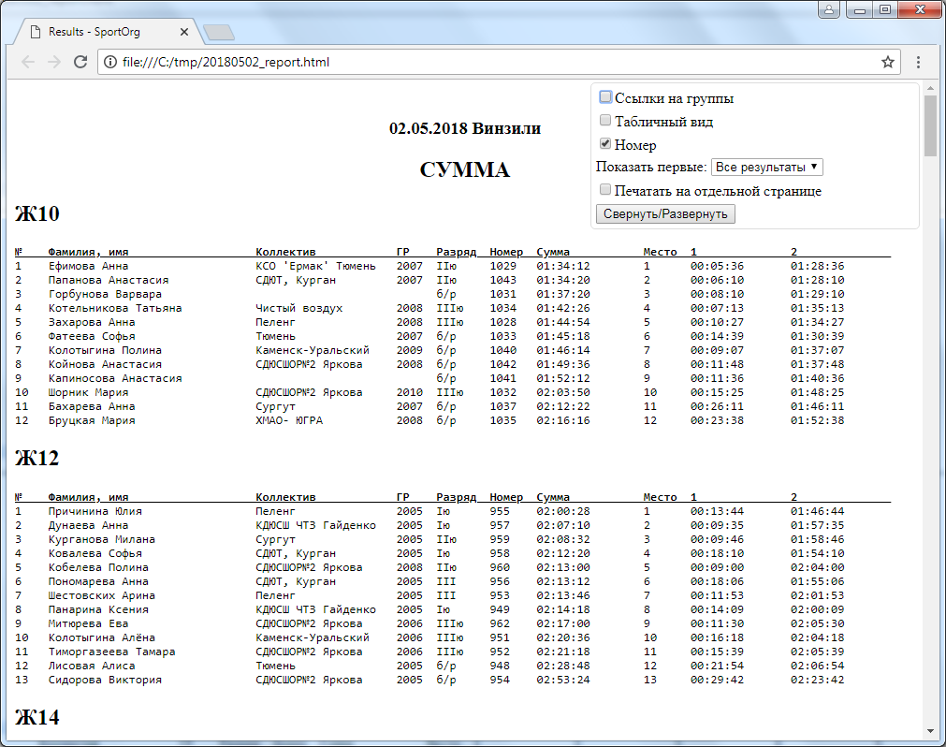Select the name Котельникова Татьяна
946x747 pixels.
coord(115,308)
